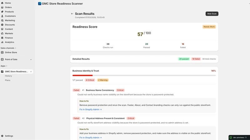This screenshot has width=250, height=140.
Task: Open the Home menu item
Action: tap(8, 3)
